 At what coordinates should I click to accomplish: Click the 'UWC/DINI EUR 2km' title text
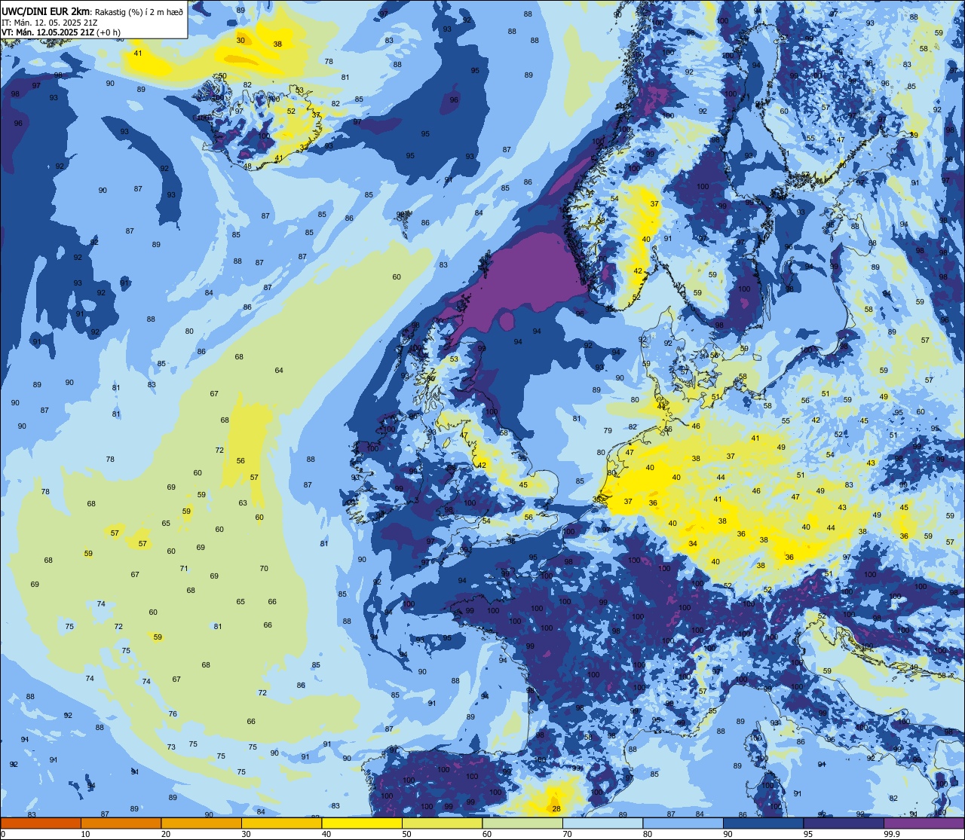coord(47,11)
